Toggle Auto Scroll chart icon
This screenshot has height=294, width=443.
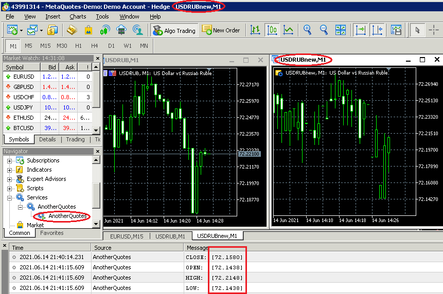coord(361,30)
